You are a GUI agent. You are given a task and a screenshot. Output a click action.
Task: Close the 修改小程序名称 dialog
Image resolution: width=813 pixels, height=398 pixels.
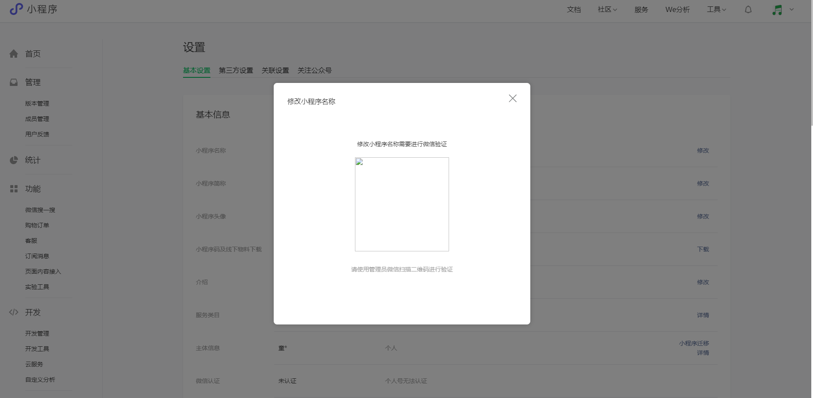click(513, 98)
